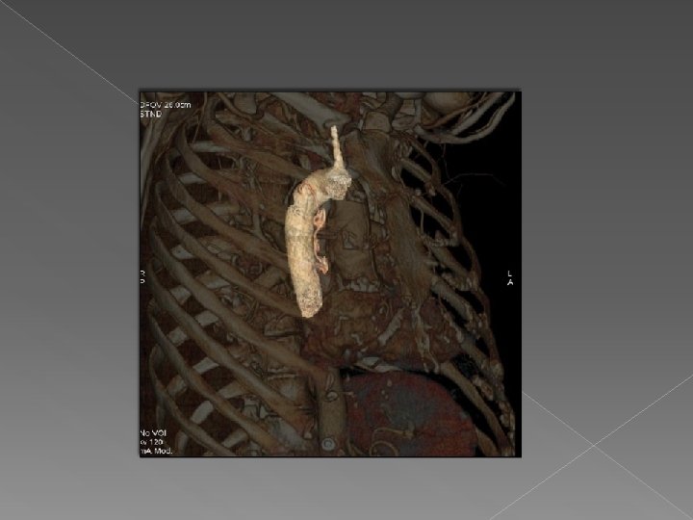This screenshot has width=693, height=520.
Task: Click the 'R P' orientation marker
Action: click(142, 276)
